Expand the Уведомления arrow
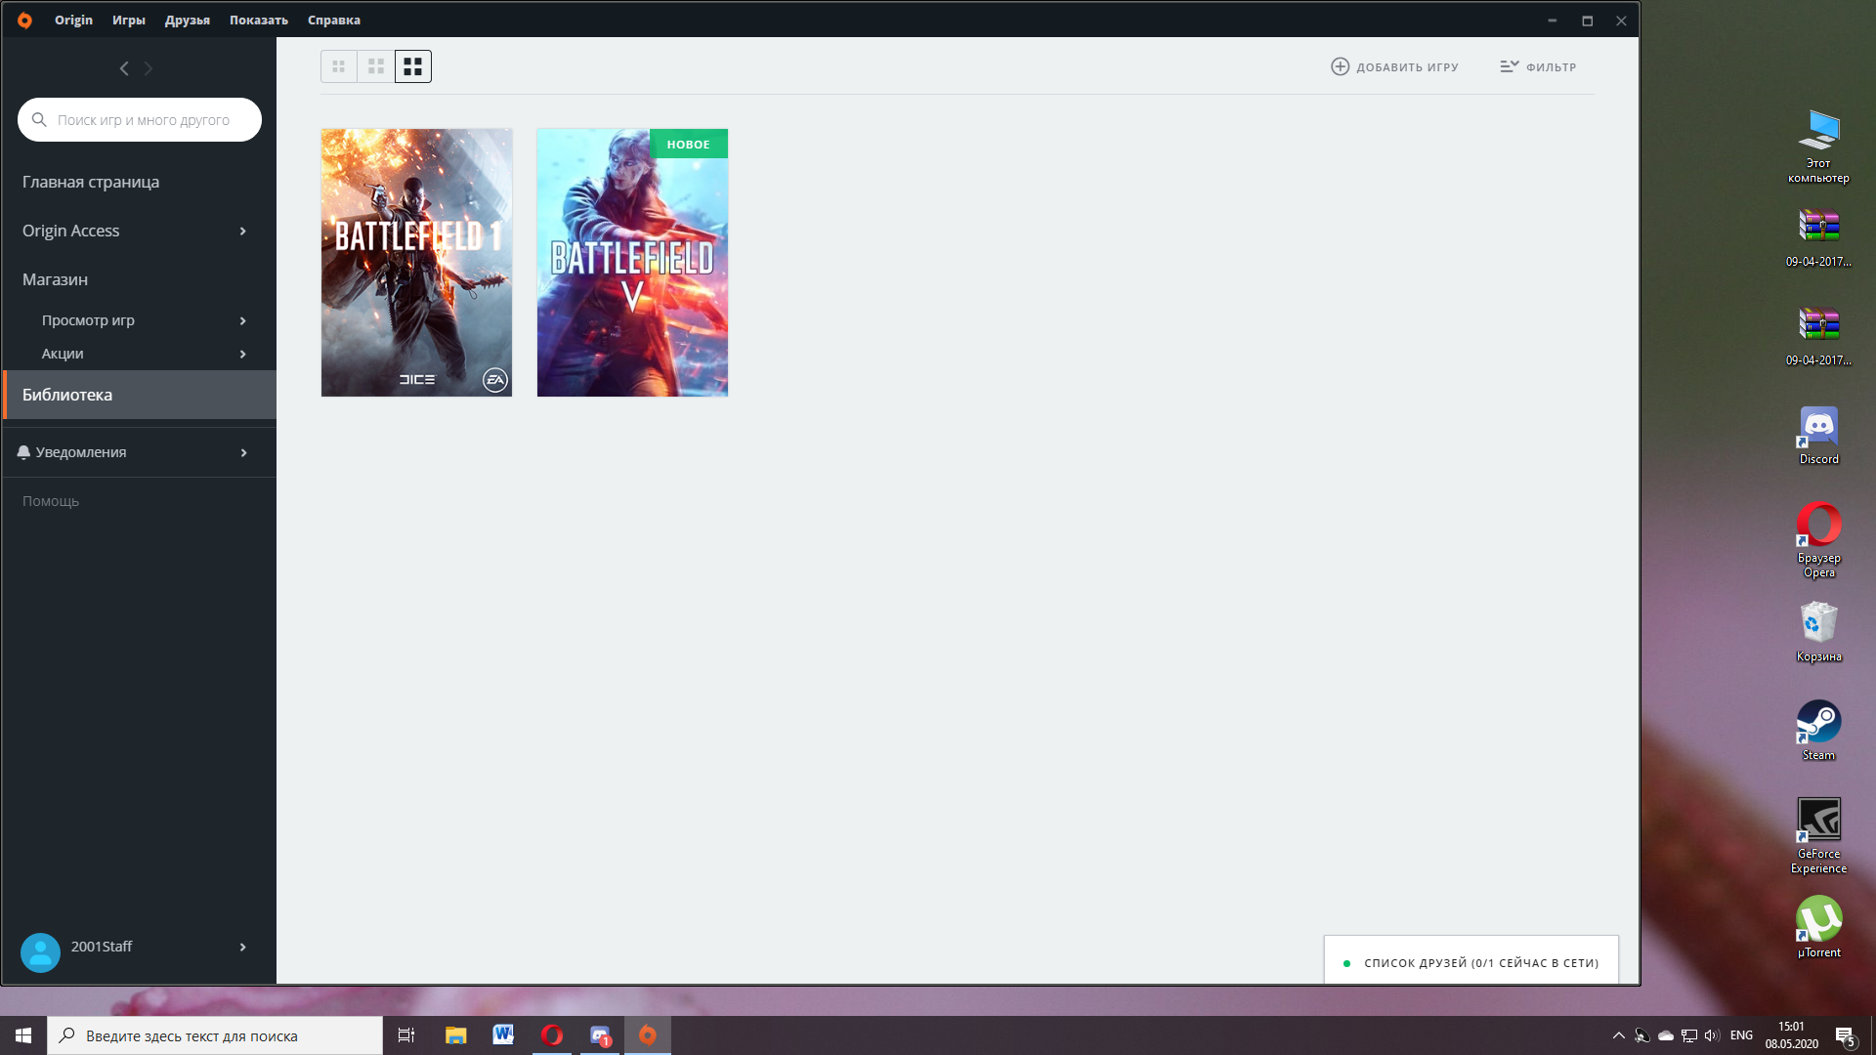Viewport: 1876px width, 1055px height. tap(243, 452)
